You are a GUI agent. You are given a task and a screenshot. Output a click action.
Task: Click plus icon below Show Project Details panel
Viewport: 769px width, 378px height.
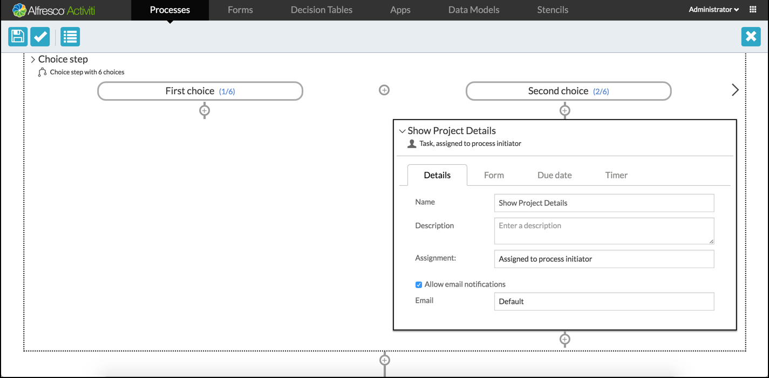[x=564, y=339]
